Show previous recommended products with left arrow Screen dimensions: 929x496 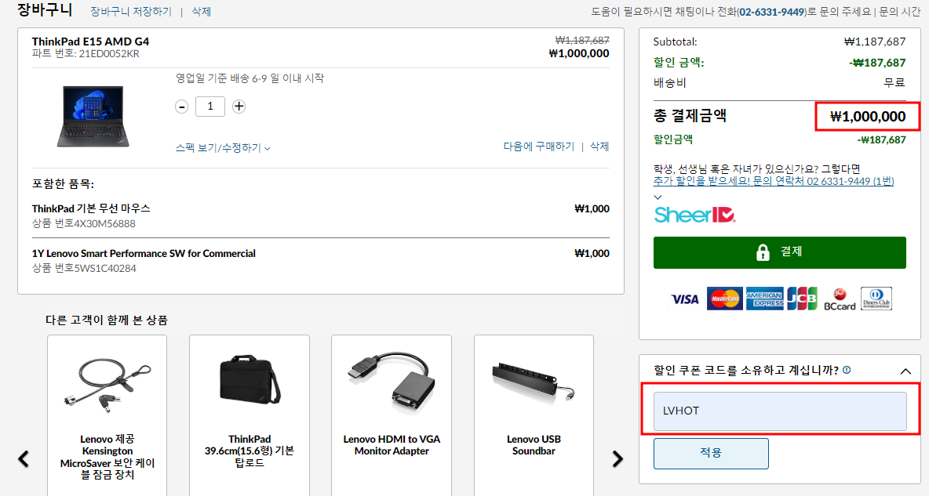[24, 458]
